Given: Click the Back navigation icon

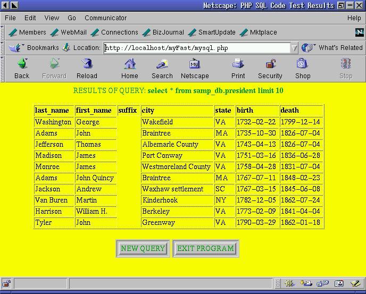Looking at the screenshot, I should pyautogui.click(x=22, y=69).
